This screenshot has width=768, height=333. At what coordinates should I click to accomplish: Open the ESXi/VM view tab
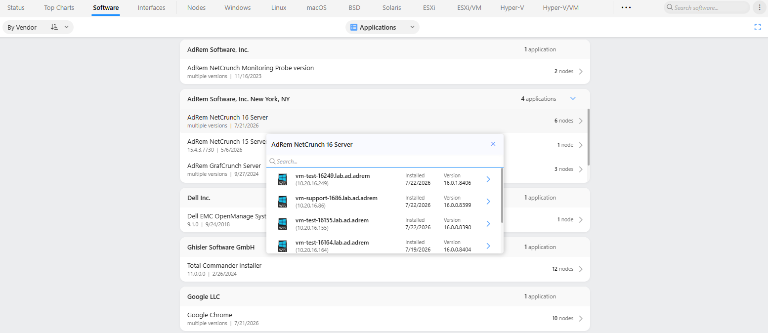click(469, 7)
